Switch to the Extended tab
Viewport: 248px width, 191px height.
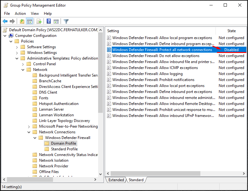point(116,180)
